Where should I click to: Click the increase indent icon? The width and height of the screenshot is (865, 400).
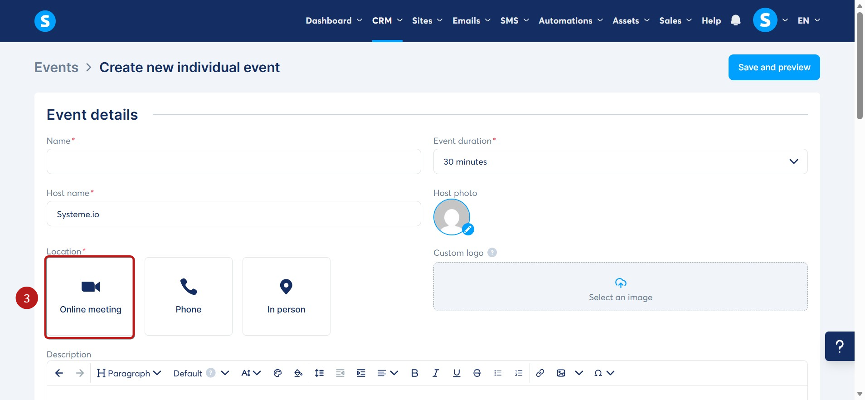point(361,373)
